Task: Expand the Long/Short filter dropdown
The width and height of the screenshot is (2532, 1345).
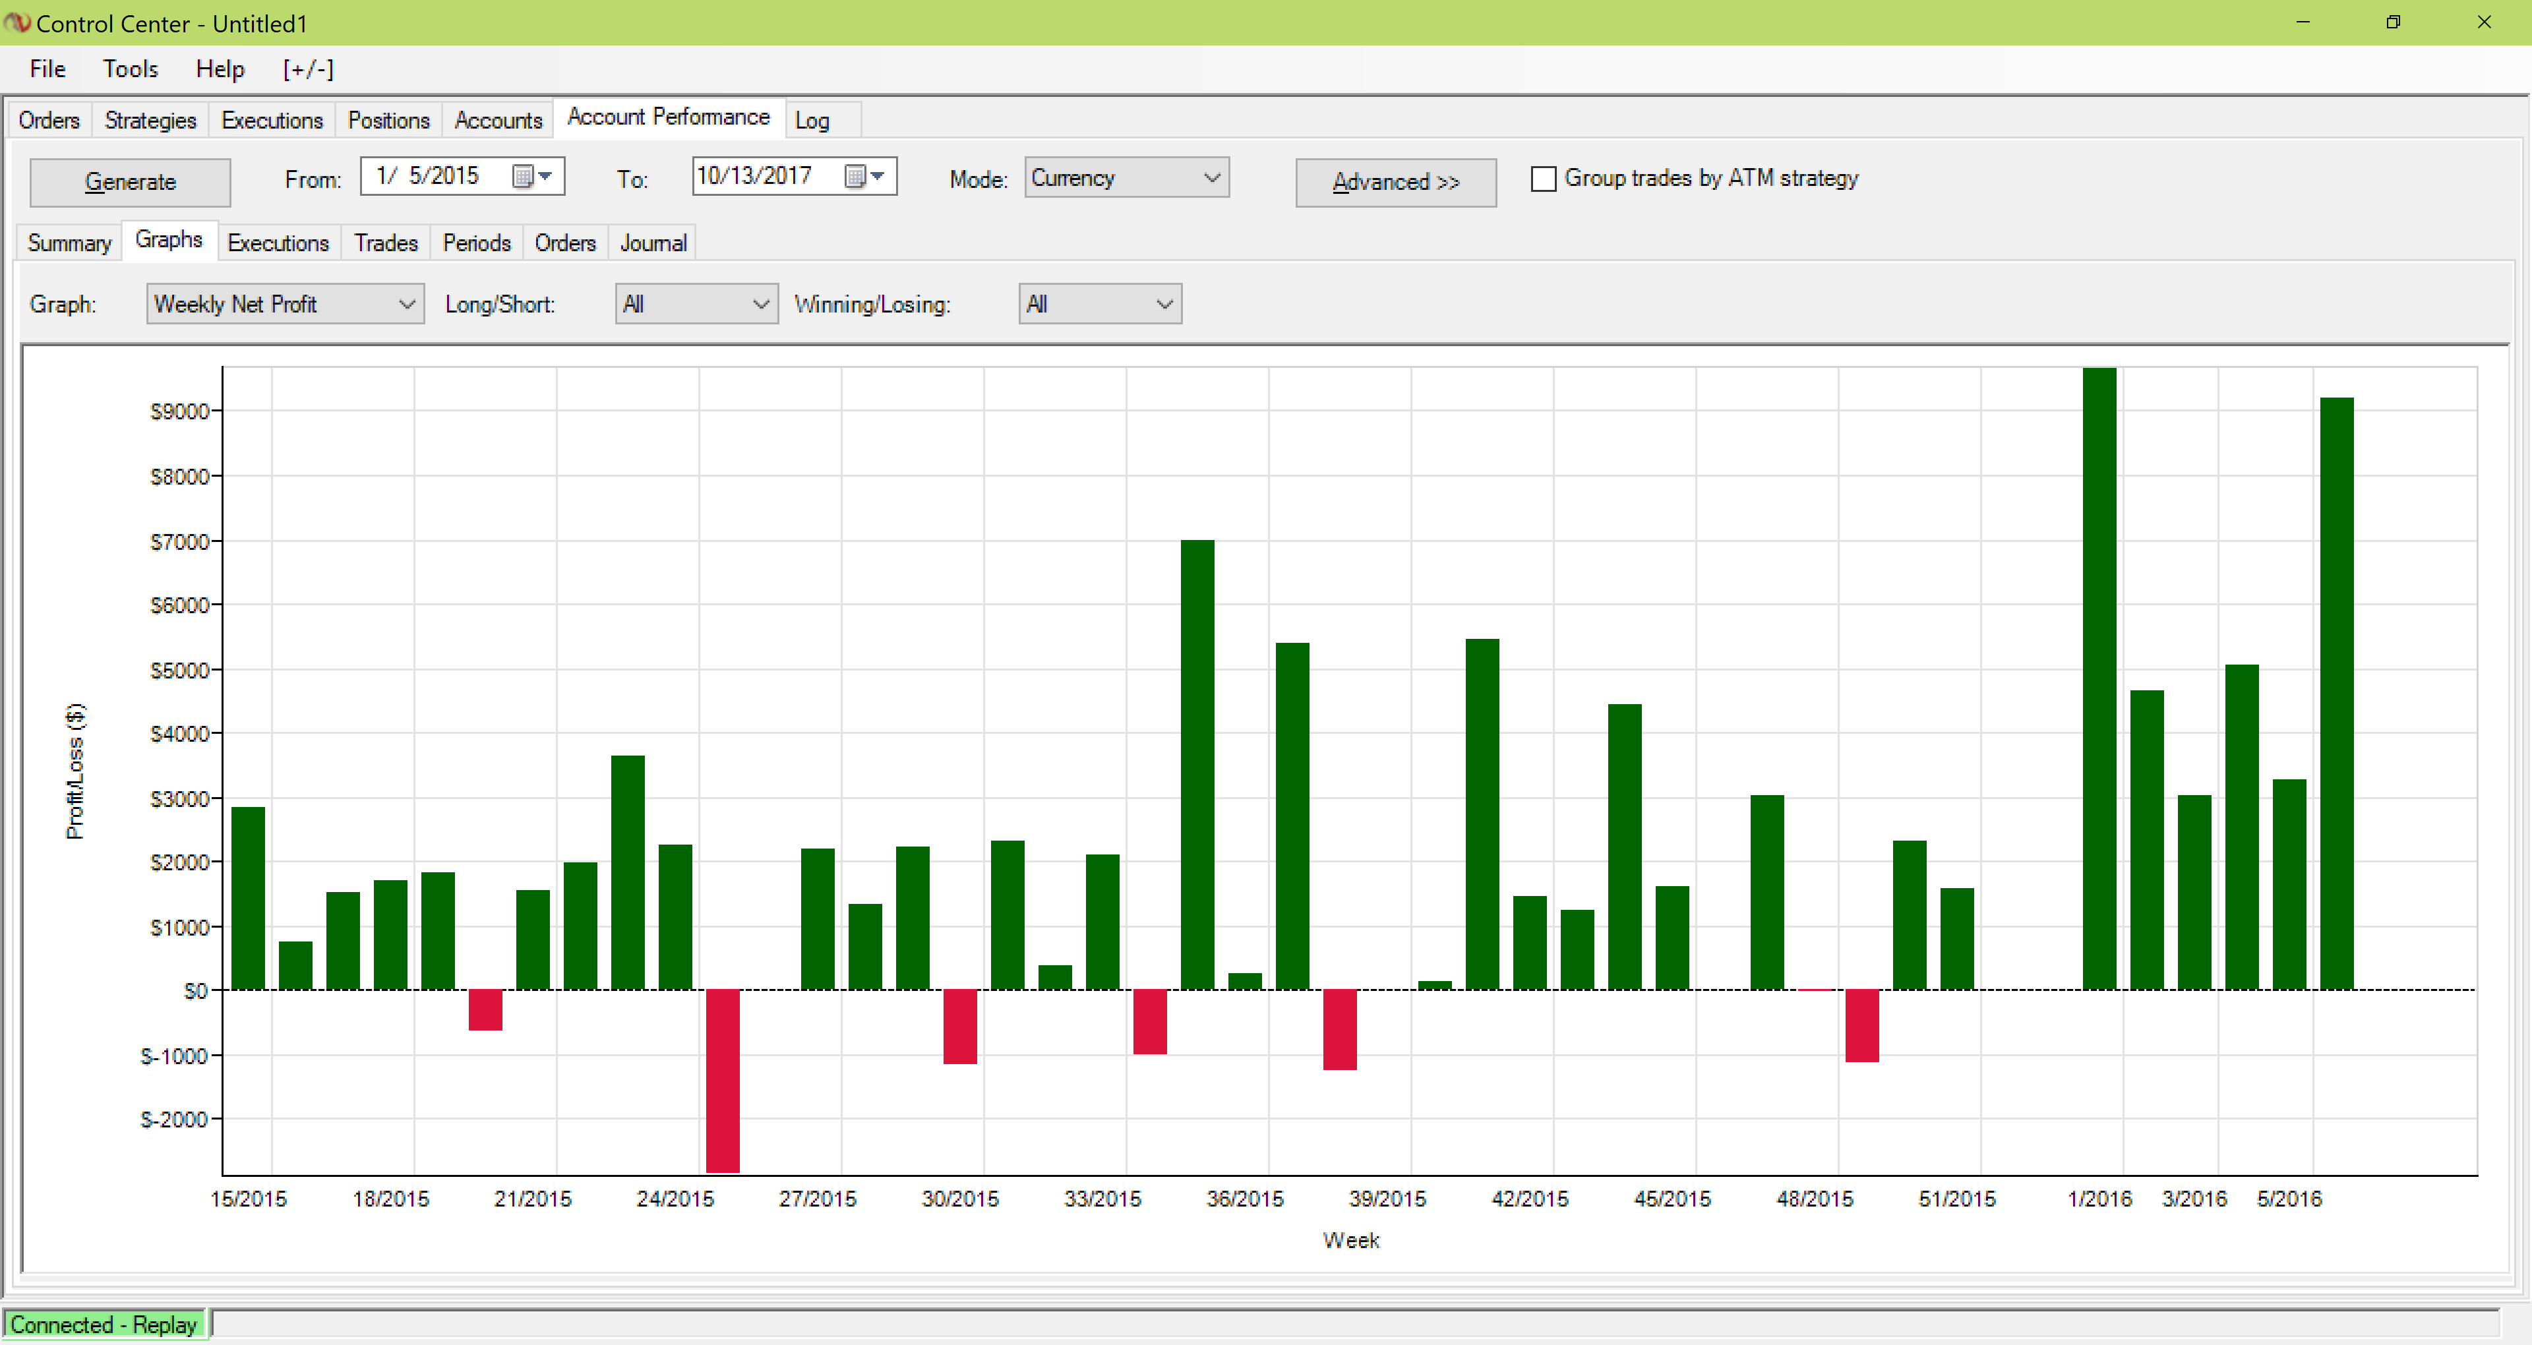Action: coord(696,304)
